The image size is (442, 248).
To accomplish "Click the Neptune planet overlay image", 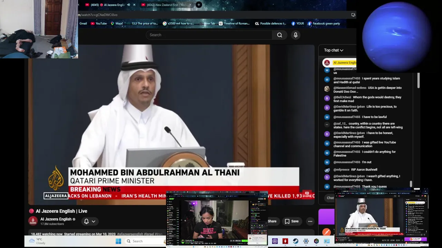I will (x=396, y=36).
